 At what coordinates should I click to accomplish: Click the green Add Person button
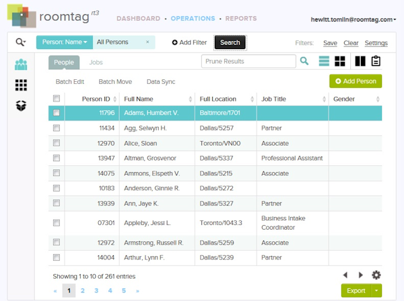point(356,81)
